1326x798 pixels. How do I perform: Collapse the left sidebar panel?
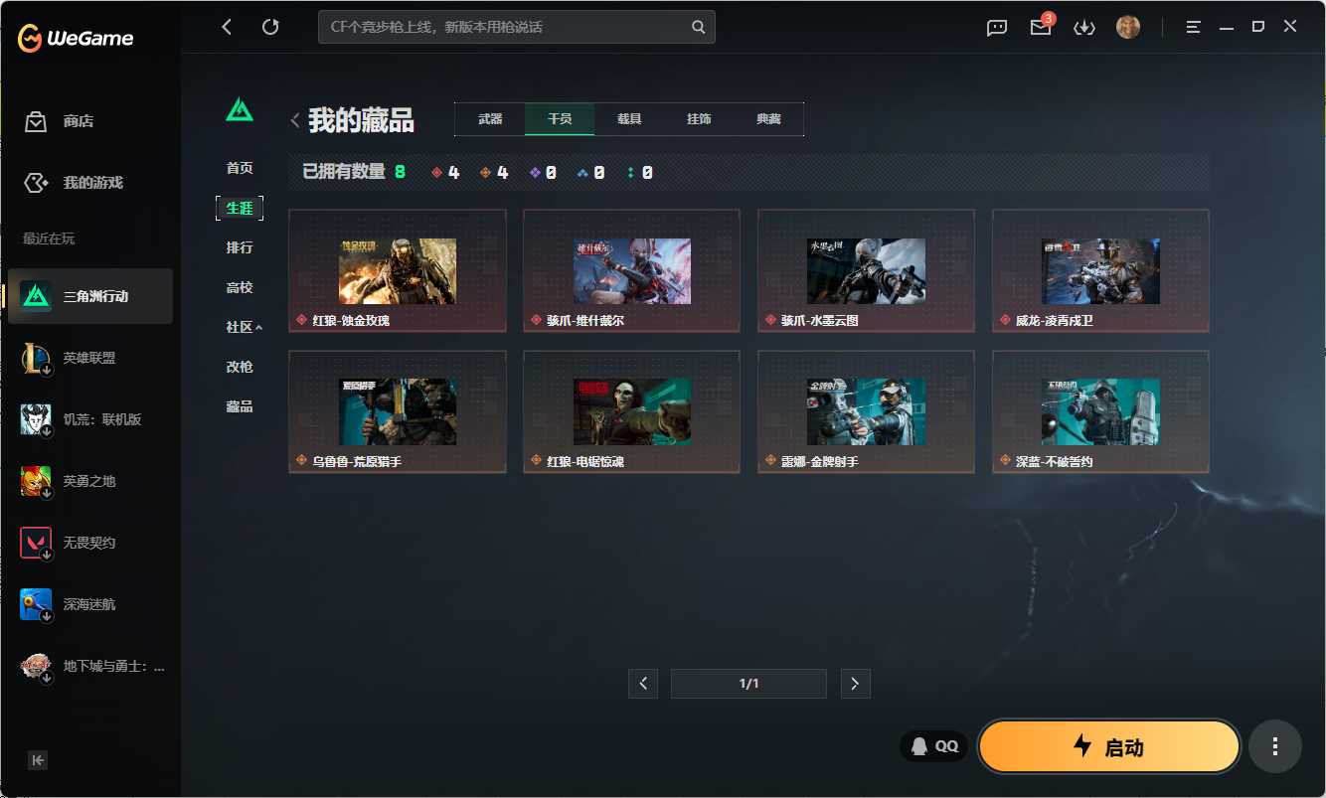click(x=38, y=760)
